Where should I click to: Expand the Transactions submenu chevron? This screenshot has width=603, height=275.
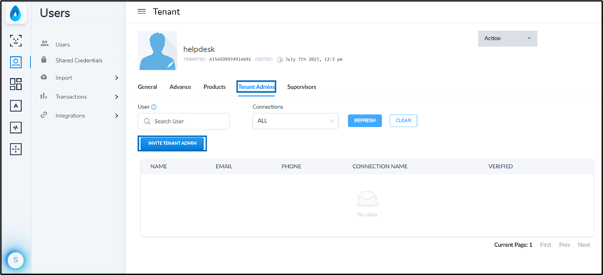tap(116, 97)
